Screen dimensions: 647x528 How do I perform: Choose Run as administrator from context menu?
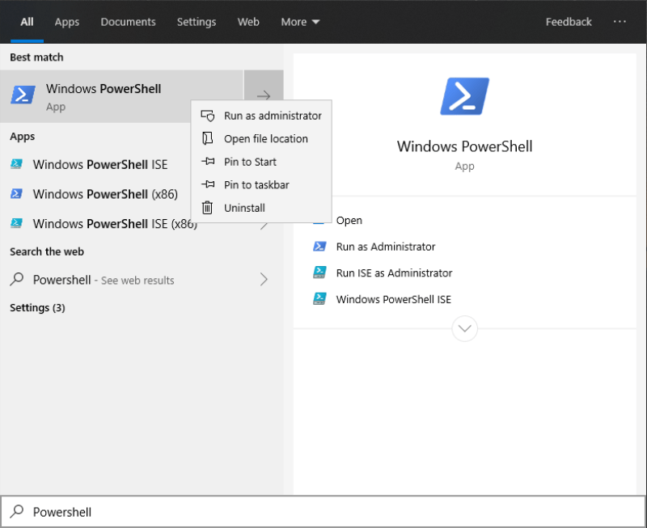tap(261, 116)
